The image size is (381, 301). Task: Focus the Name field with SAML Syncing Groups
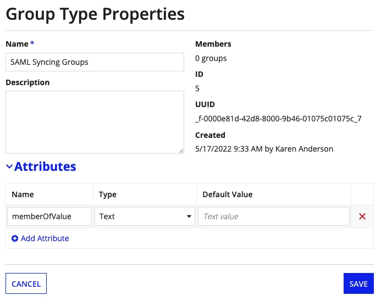point(95,62)
